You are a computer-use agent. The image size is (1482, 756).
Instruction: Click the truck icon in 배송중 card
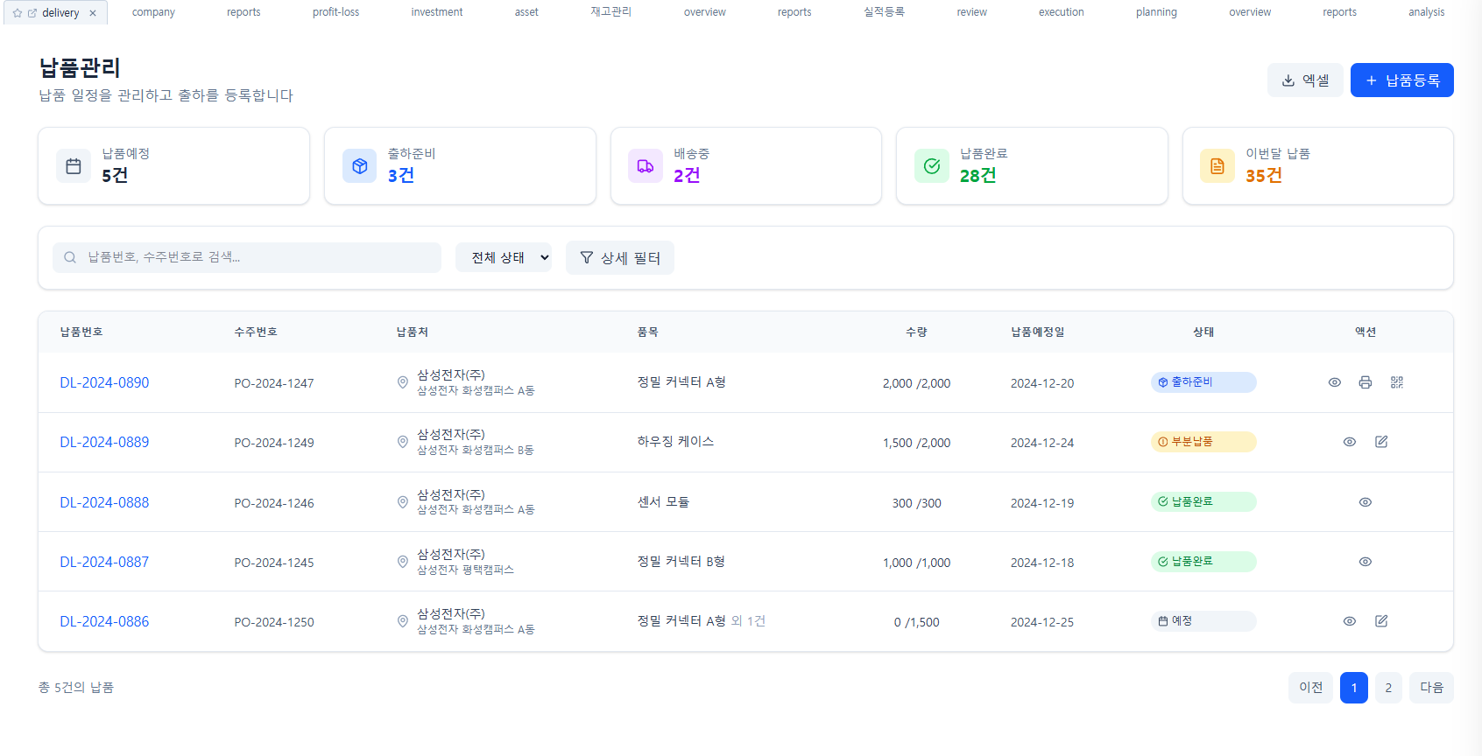click(646, 166)
